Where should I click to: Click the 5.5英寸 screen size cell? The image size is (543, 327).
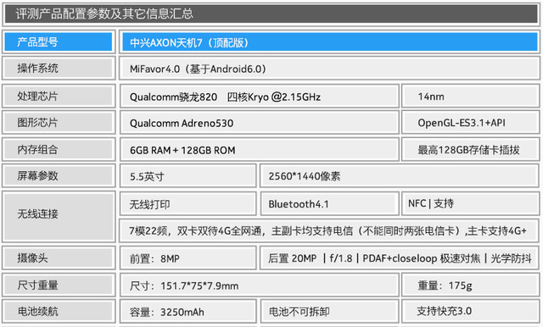[188, 176]
